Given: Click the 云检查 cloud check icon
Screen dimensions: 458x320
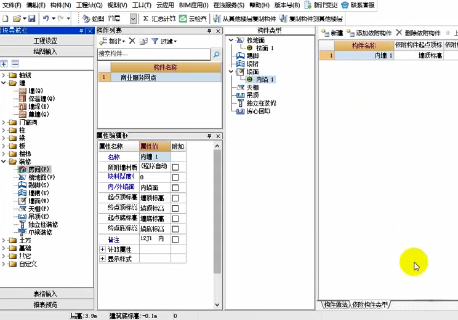Looking at the screenshot, I should click(x=183, y=19).
